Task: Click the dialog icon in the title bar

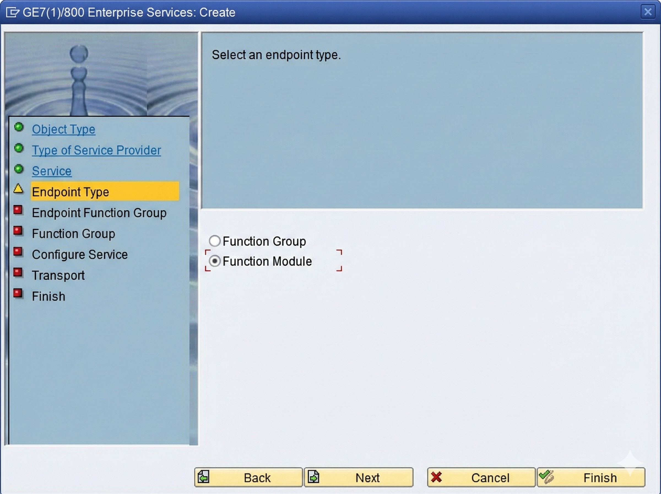Action: pyautogui.click(x=12, y=13)
